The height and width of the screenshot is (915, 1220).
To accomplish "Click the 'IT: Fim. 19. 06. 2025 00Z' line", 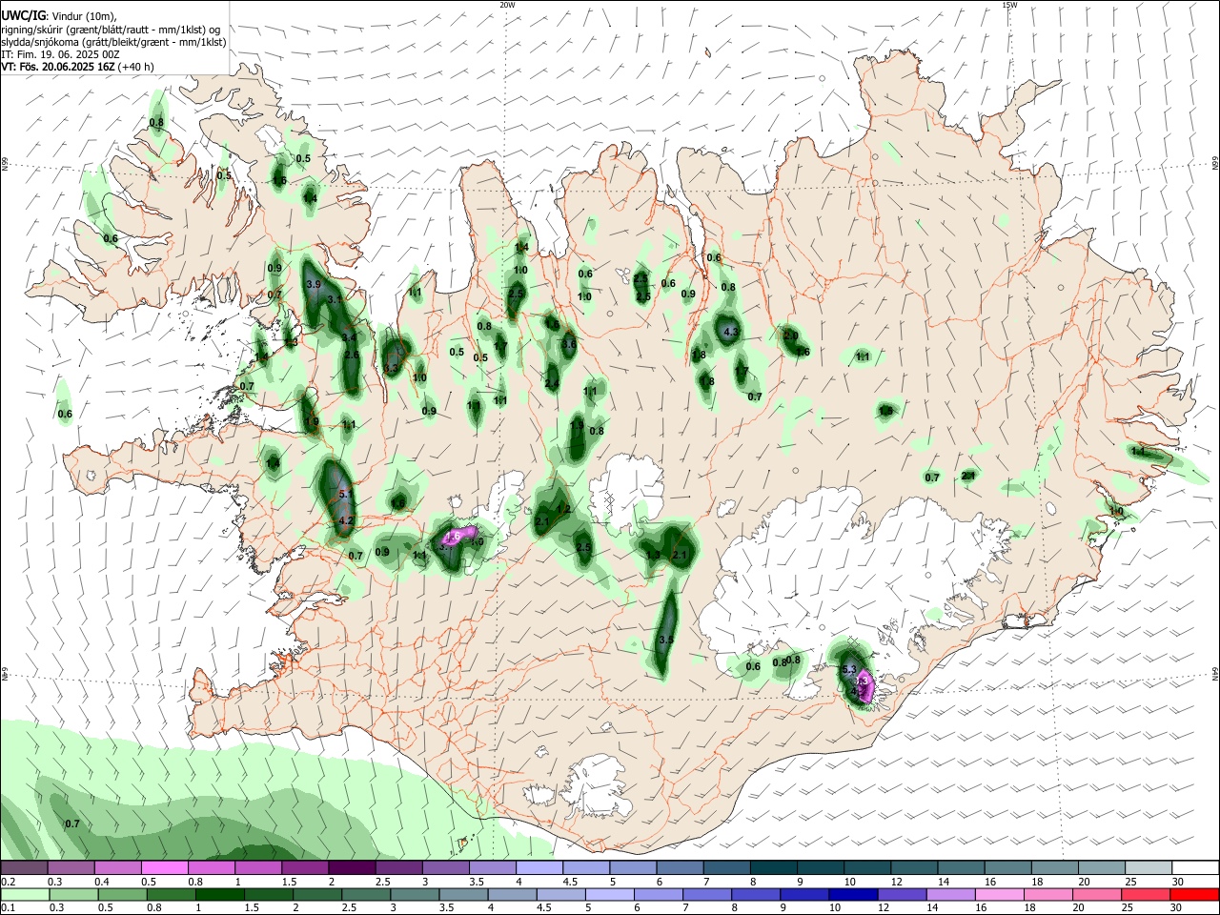I will (60, 54).
